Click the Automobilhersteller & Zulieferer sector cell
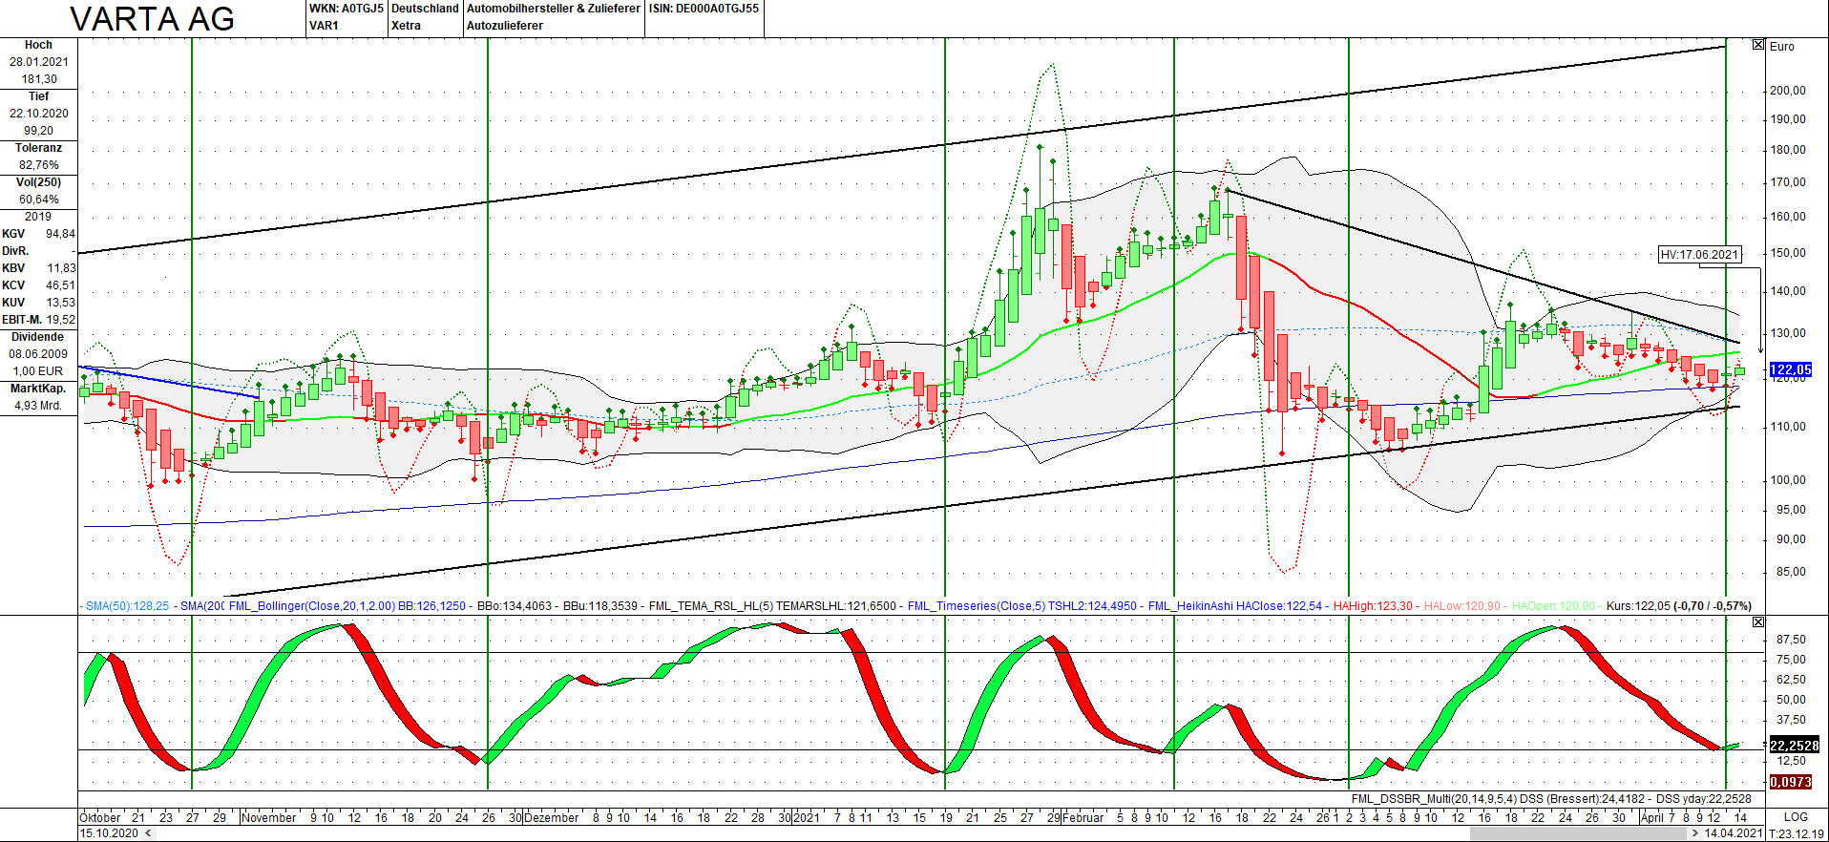The image size is (1829, 842). pos(554,17)
